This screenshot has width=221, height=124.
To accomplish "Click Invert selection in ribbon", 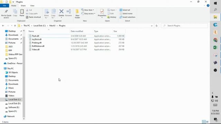I will [127, 17].
